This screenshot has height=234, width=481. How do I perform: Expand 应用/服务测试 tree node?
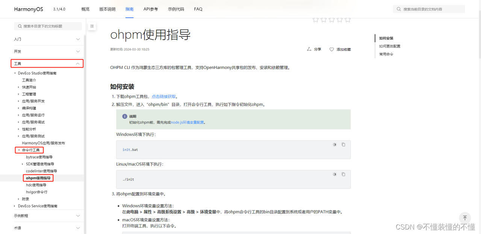coord(19,136)
